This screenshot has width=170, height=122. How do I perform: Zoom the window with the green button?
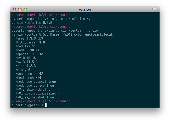point(25,9)
